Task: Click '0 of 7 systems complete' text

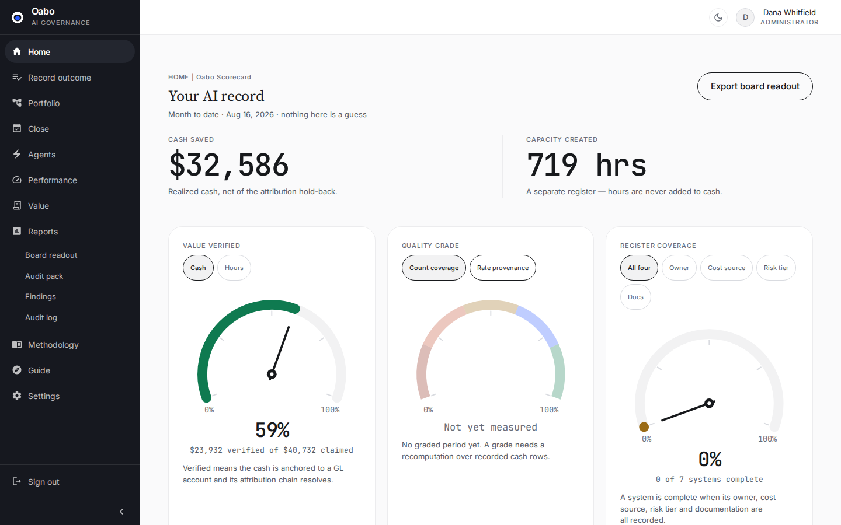Action: point(709,480)
